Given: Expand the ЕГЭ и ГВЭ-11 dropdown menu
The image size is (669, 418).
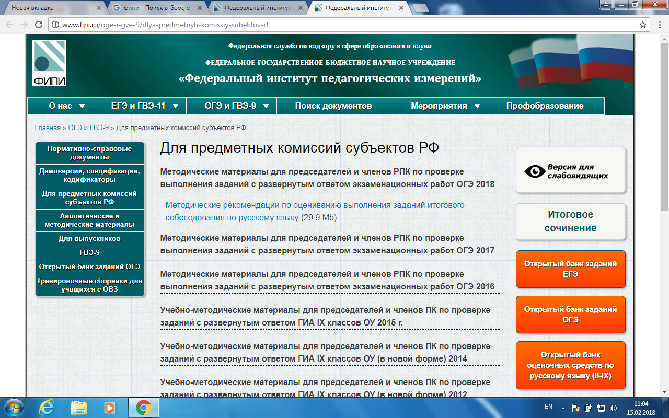Looking at the screenshot, I should 145,106.
